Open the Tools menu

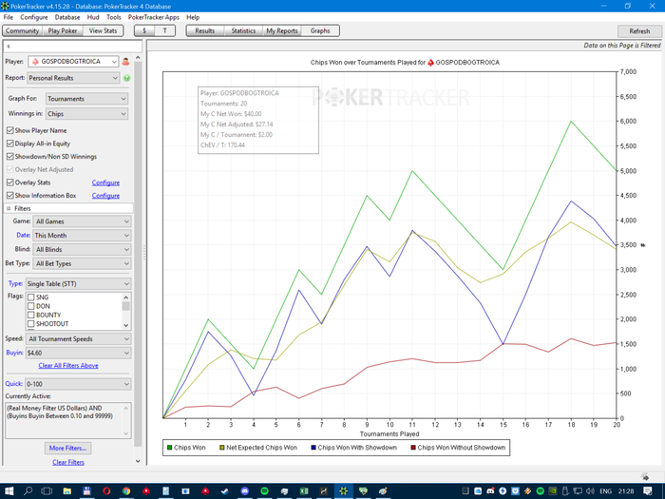pos(114,17)
